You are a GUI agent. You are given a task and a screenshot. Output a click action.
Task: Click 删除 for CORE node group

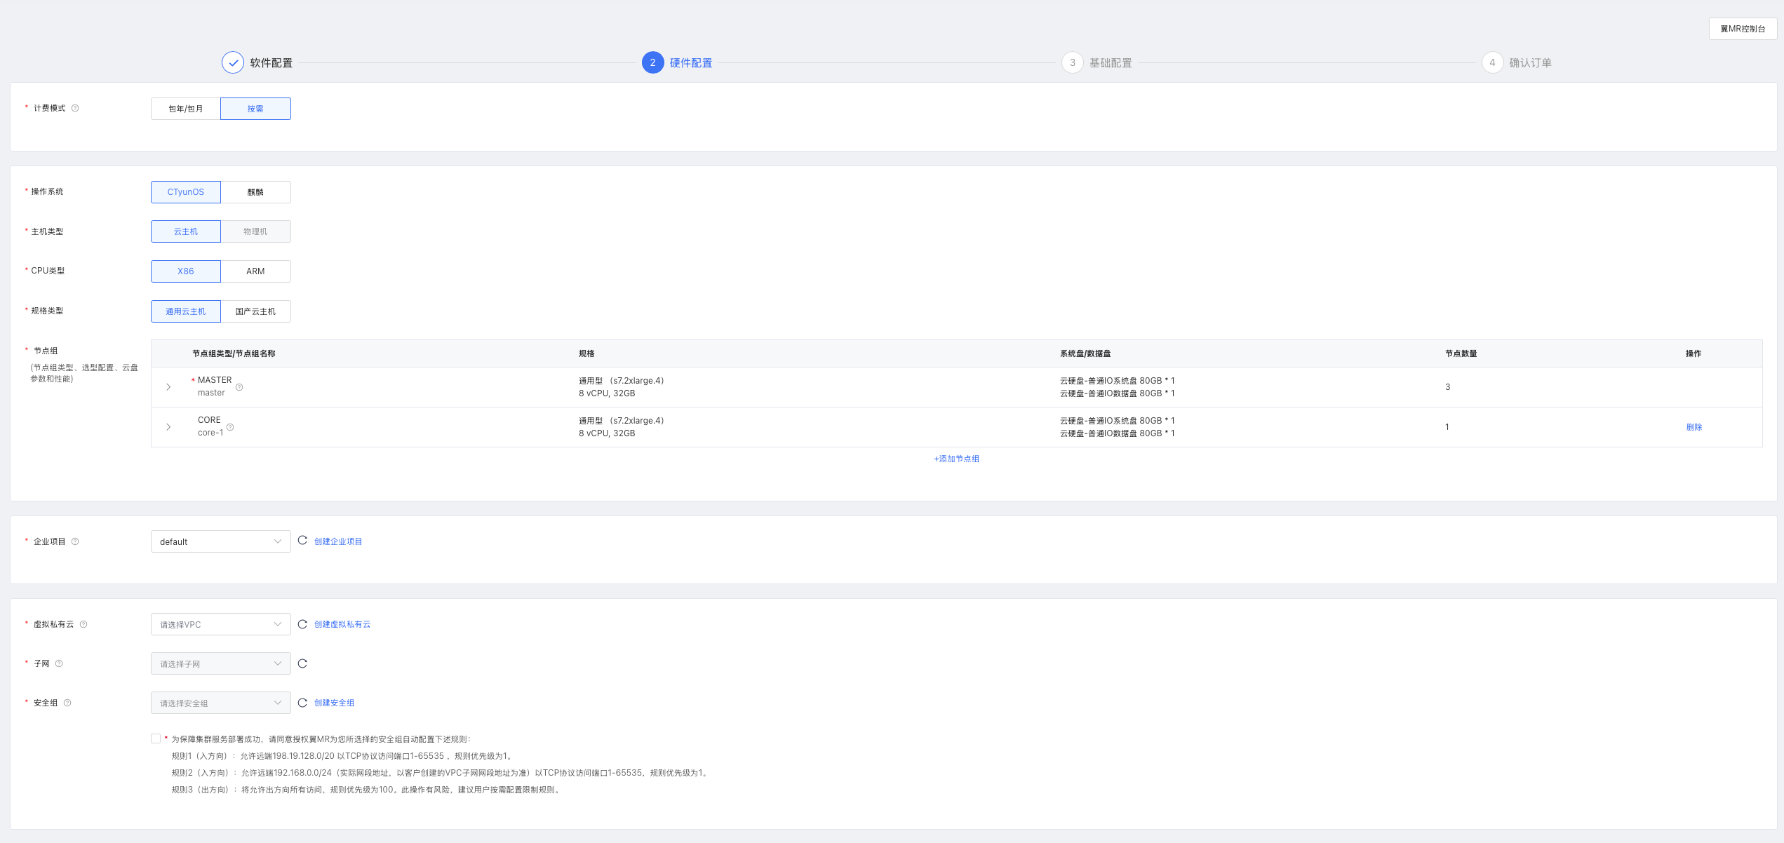pyautogui.click(x=1694, y=427)
